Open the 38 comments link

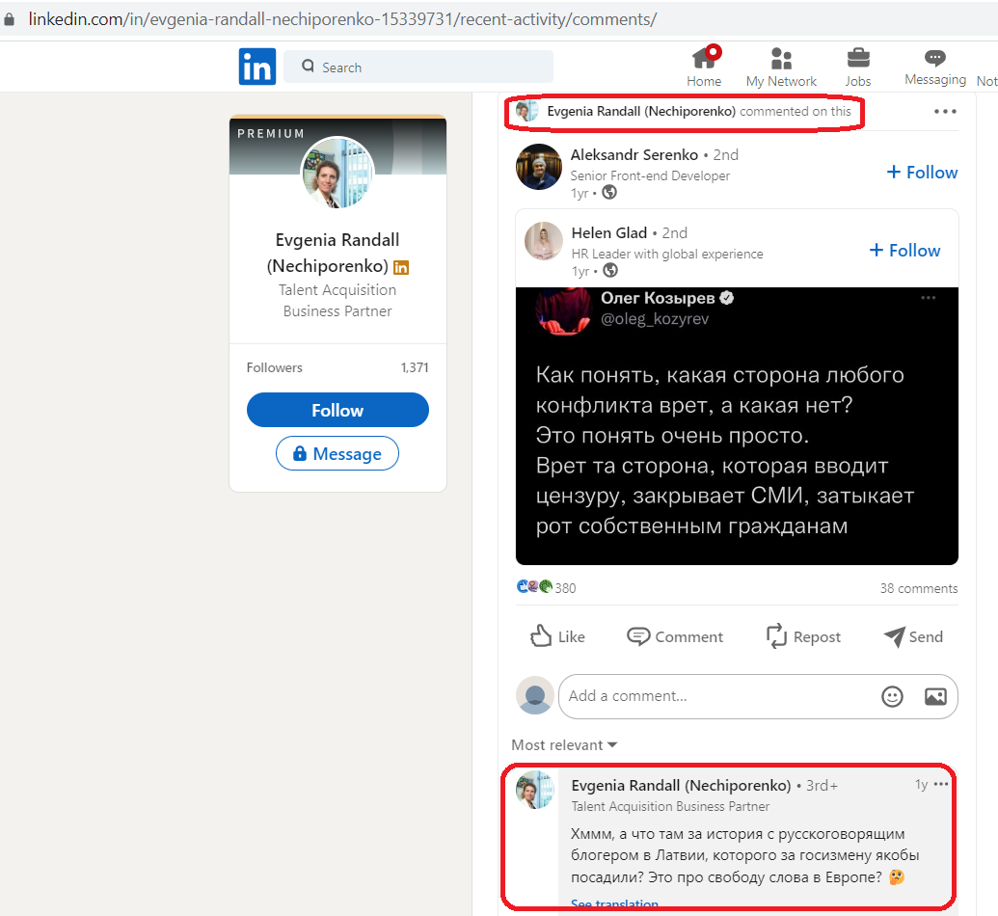918,588
